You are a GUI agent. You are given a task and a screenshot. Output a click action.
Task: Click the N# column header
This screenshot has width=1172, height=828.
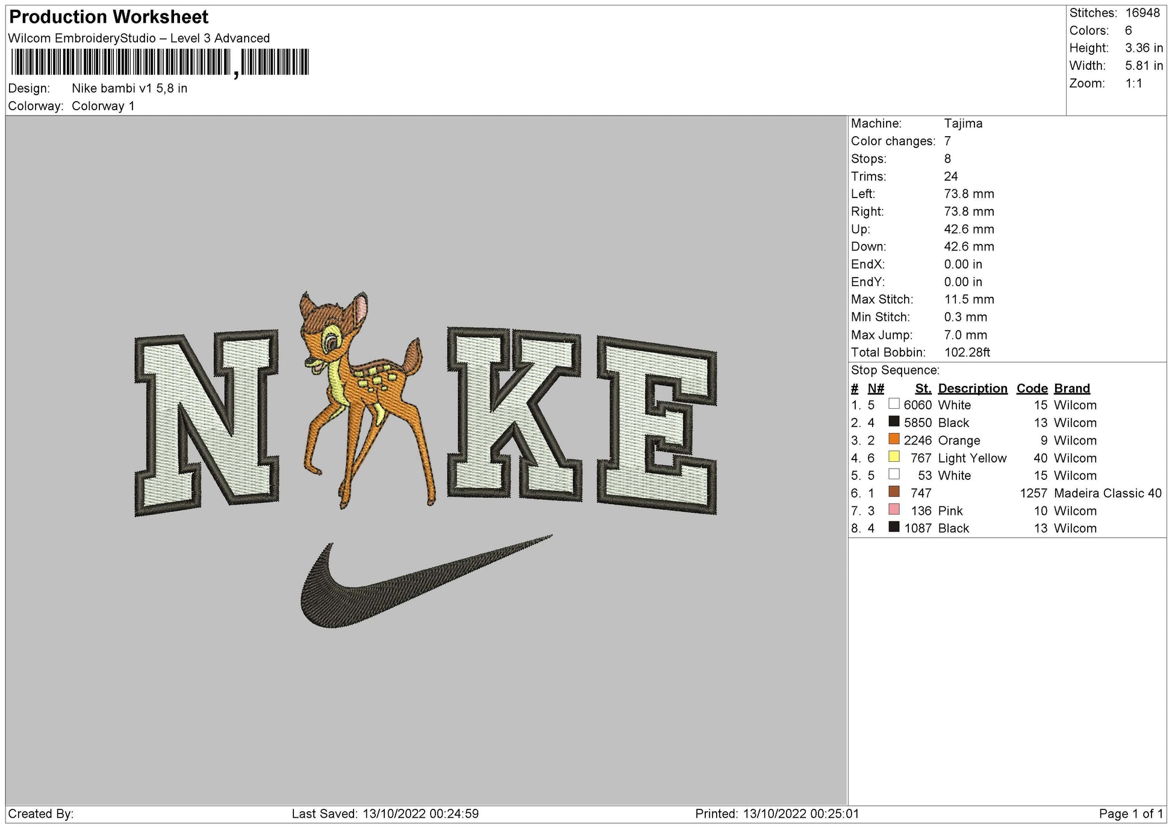(x=876, y=388)
